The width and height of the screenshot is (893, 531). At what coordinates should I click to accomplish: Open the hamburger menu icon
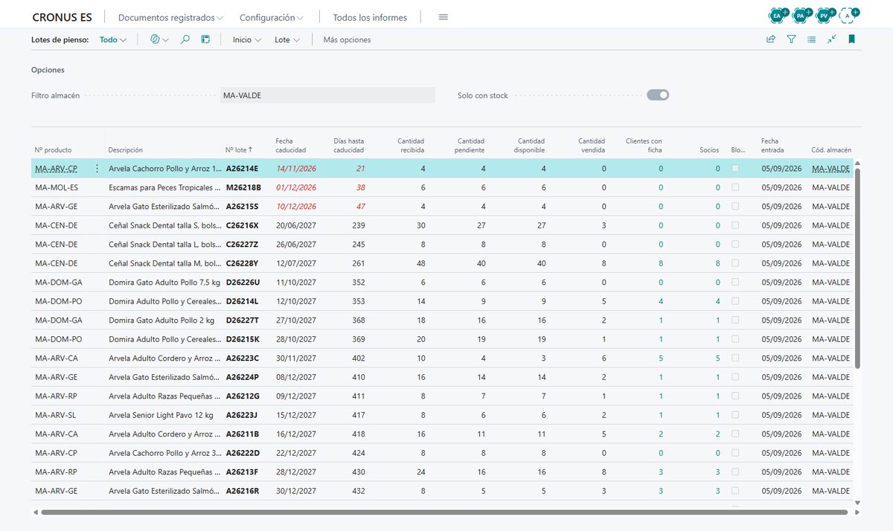click(x=444, y=17)
